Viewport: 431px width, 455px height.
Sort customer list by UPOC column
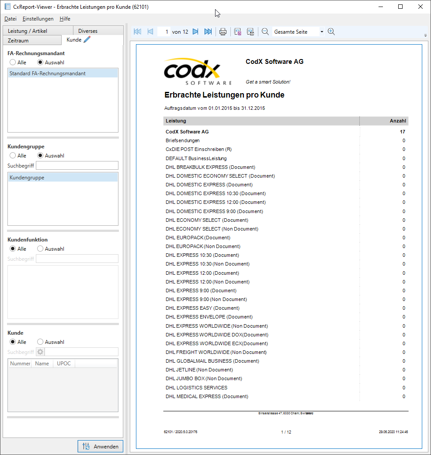click(64, 364)
